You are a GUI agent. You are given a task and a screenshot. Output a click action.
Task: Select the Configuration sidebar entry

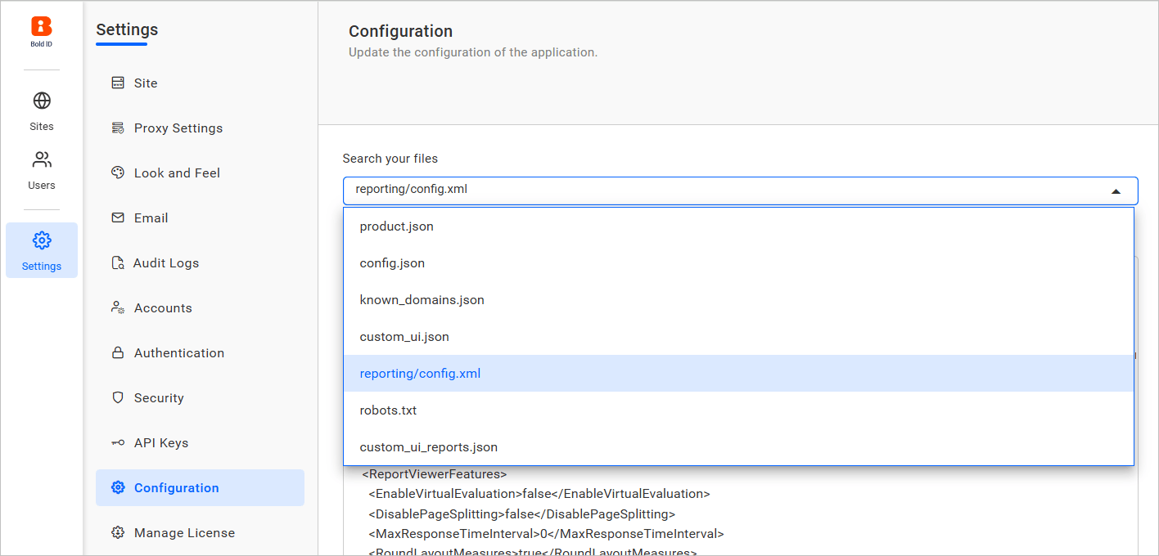176,487
